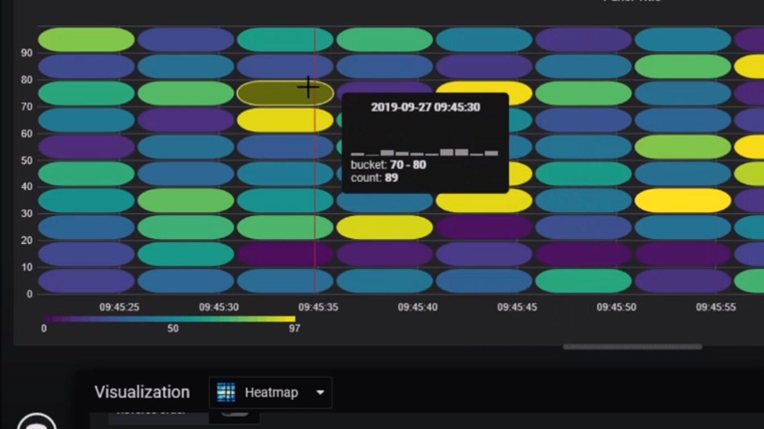Click the light green cell in the 80-90 row
Viewport: 764px width, 429px height.
point(683,66)
